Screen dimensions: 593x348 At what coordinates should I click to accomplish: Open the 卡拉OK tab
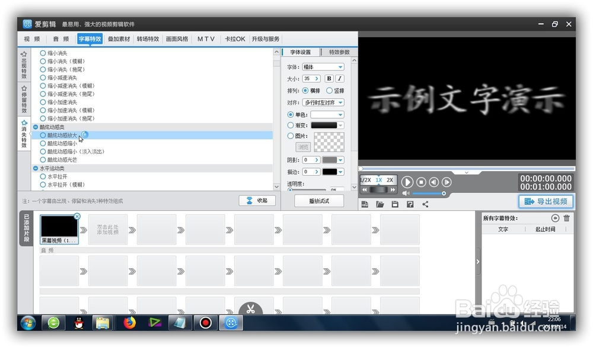tap(235, 39)
